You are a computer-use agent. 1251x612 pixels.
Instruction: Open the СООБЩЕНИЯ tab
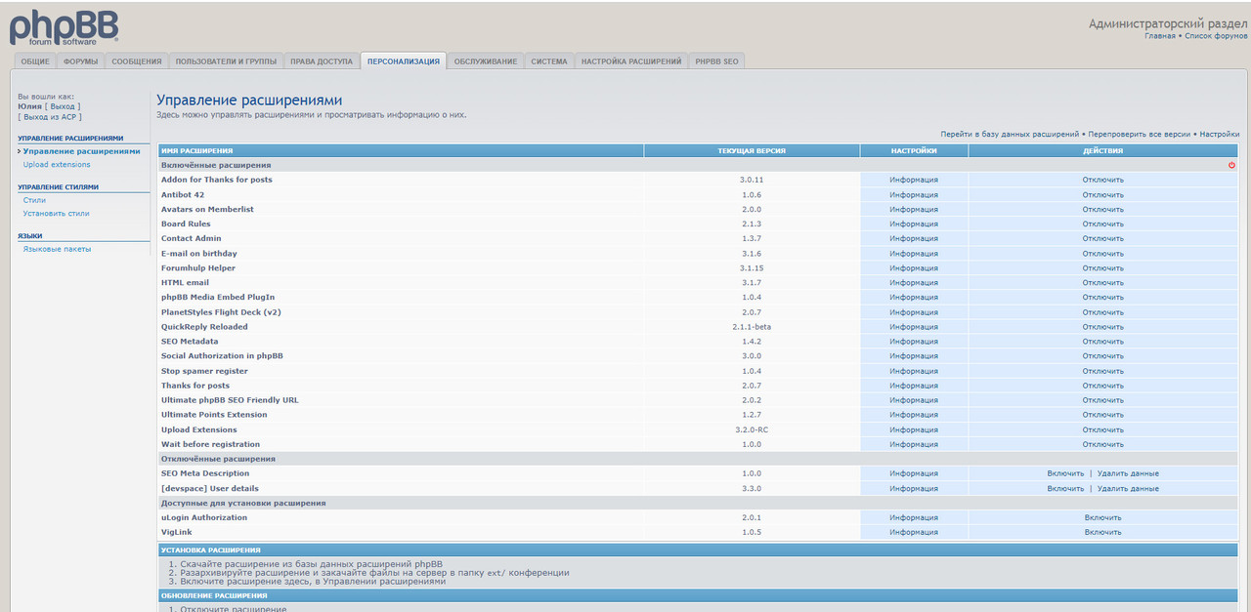(137, 61)
